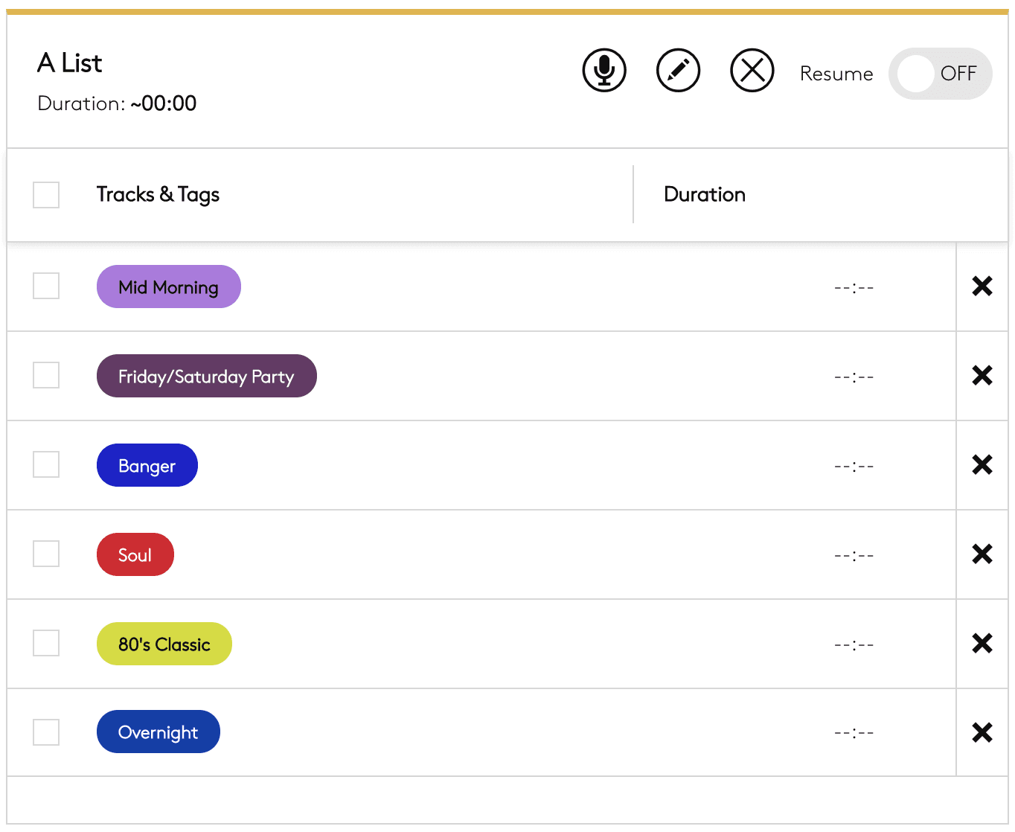Check the Overnight row checkbox
Viewport: 1015px width, 832px height.
point(45,732)
